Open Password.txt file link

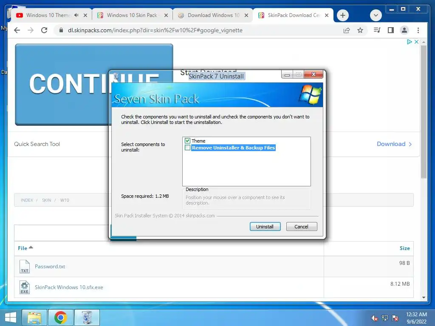50,267
